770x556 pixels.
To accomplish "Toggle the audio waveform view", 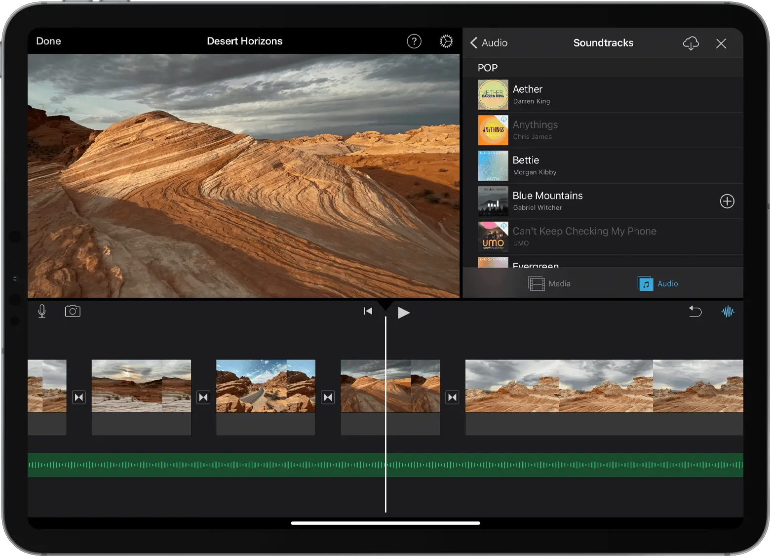I will [x=728, y=311].
